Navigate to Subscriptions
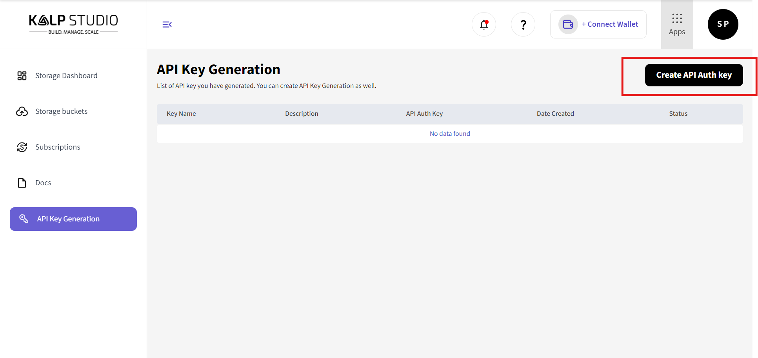 click(58, 147)
